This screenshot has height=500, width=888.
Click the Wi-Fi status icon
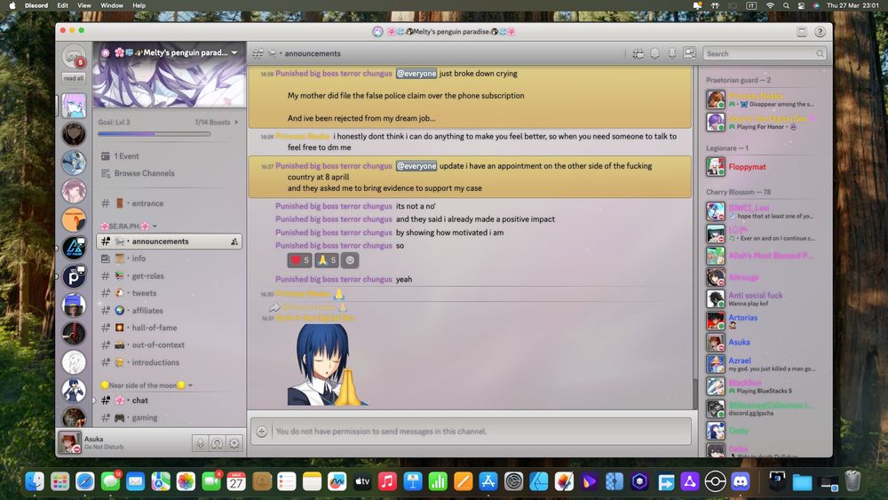[770, 5]
